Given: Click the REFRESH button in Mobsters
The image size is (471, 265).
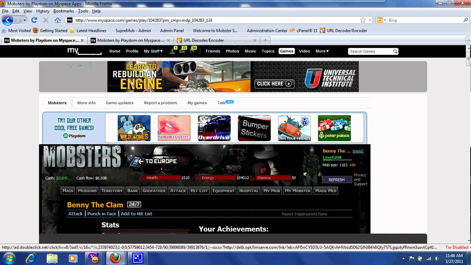Looking at the screenshot, I should pyautogui.click(x=336, y=180).
